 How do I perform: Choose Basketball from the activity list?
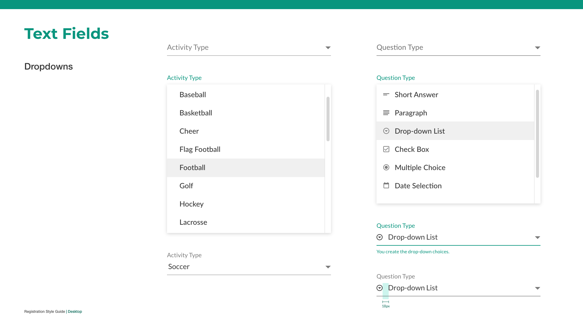point(196,113)
